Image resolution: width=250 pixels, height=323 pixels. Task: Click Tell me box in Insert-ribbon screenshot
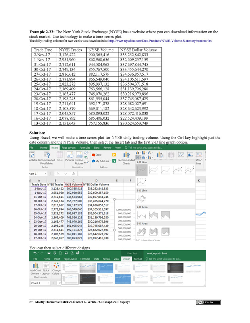(x=144, y=148)
